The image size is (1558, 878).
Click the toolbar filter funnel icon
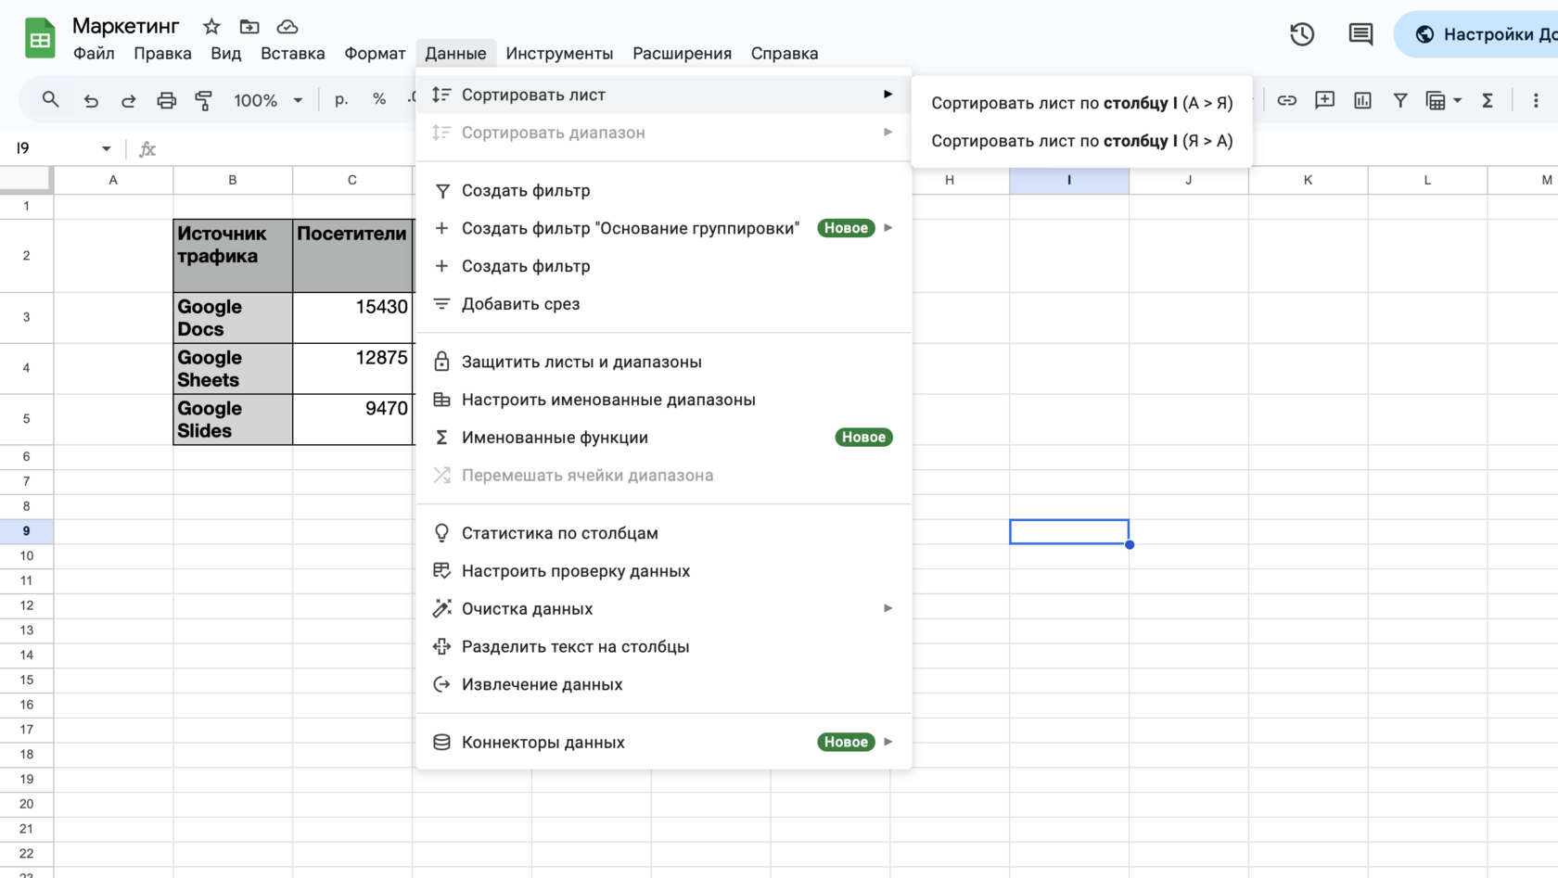(1400, 100)
